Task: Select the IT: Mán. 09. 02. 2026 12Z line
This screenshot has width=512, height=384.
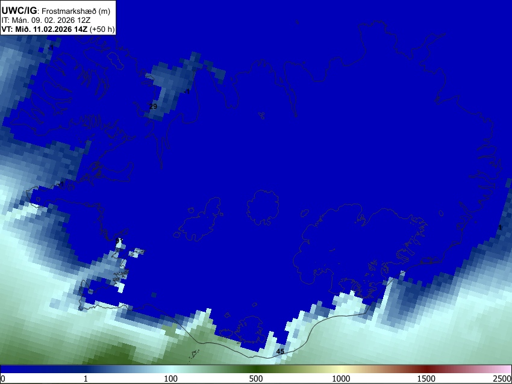Action: point(46,20)
